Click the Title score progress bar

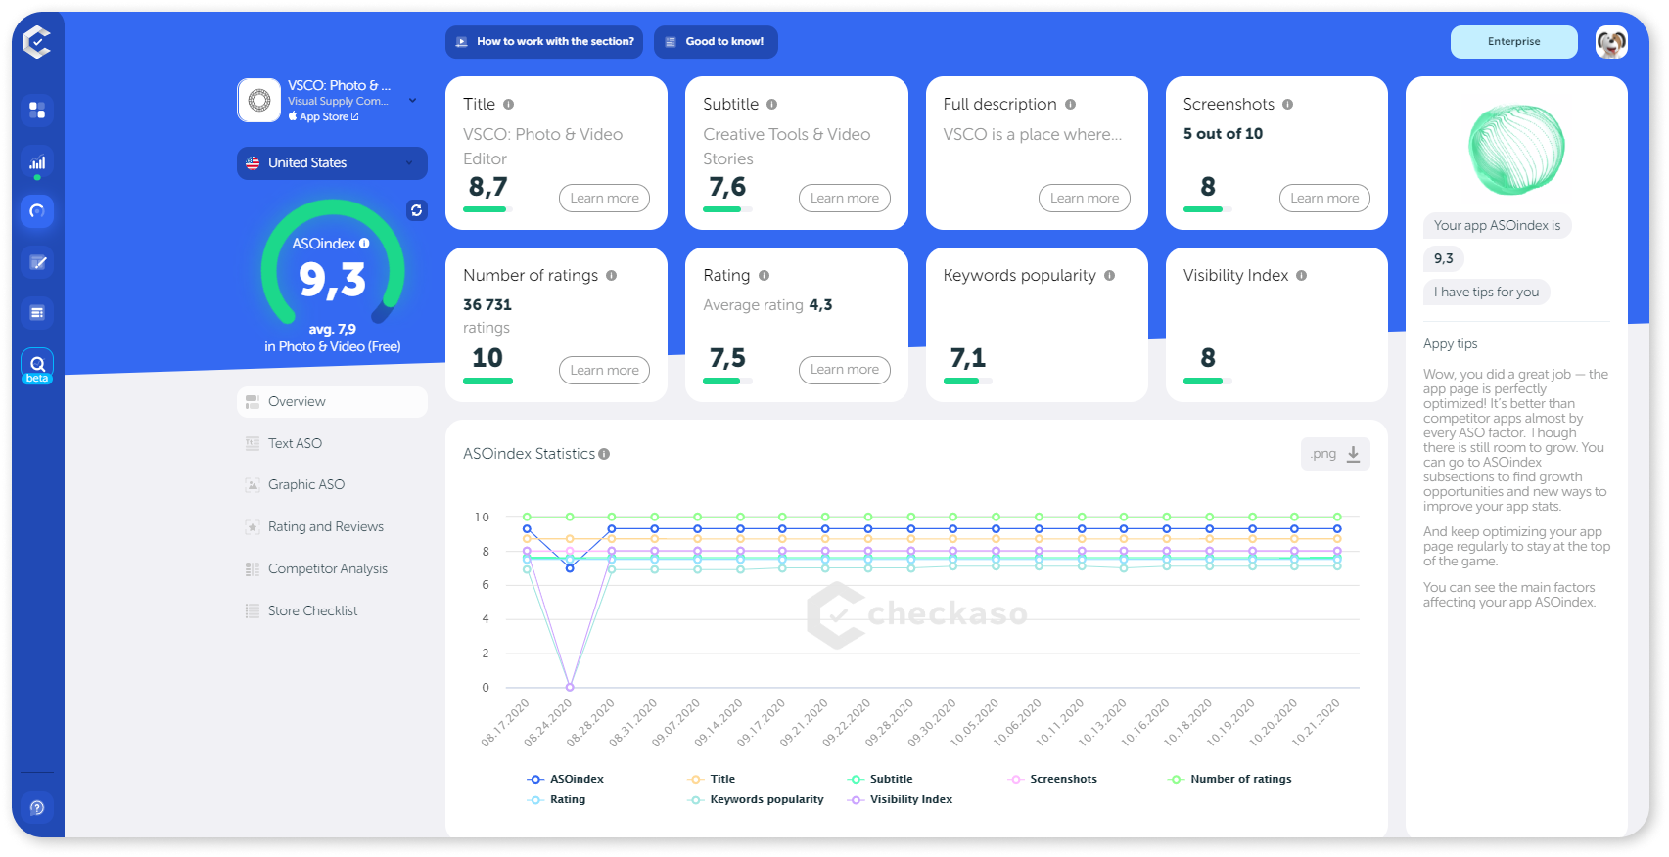(x=487, y=210)
